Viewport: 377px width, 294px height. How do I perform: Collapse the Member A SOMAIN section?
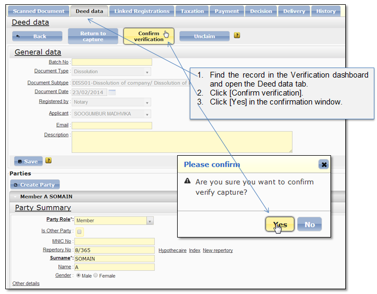[x=16, y=196]
